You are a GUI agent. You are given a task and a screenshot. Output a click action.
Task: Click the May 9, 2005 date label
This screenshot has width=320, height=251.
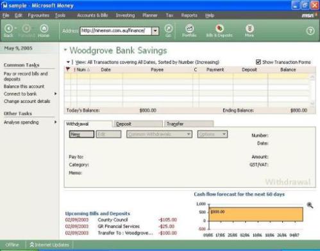coord(19,48)
